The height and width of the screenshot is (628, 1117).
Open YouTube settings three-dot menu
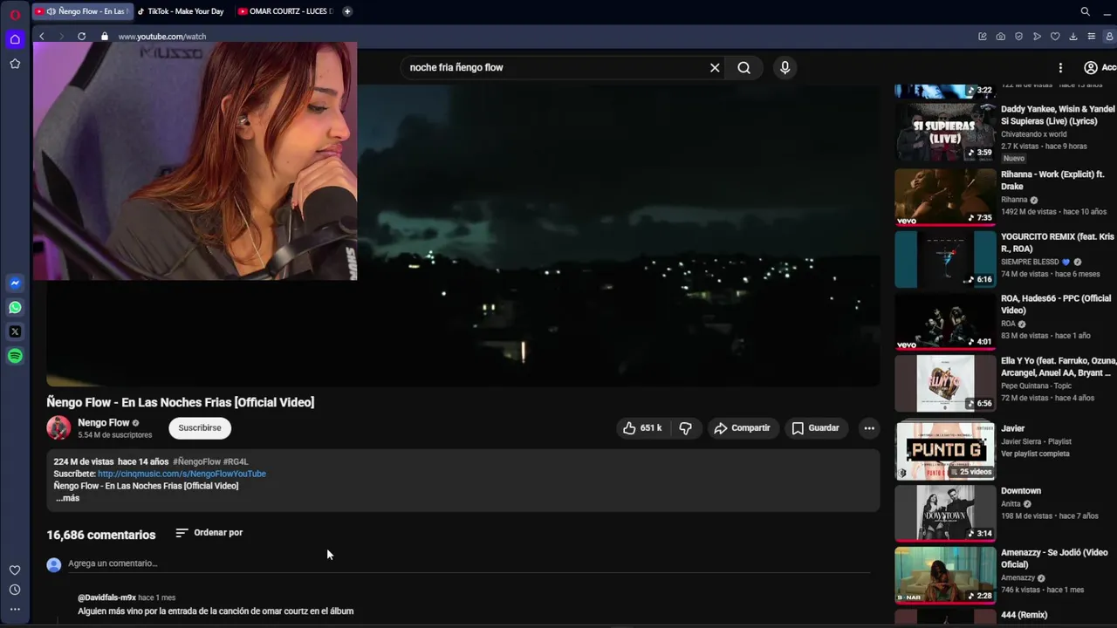(1060, 67)
